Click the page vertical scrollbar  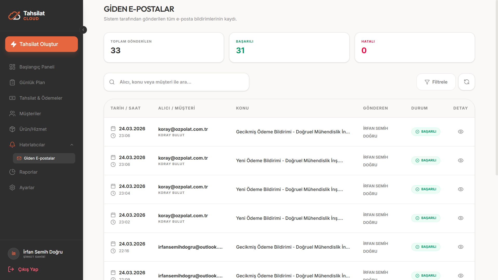(x=496, y=88)
